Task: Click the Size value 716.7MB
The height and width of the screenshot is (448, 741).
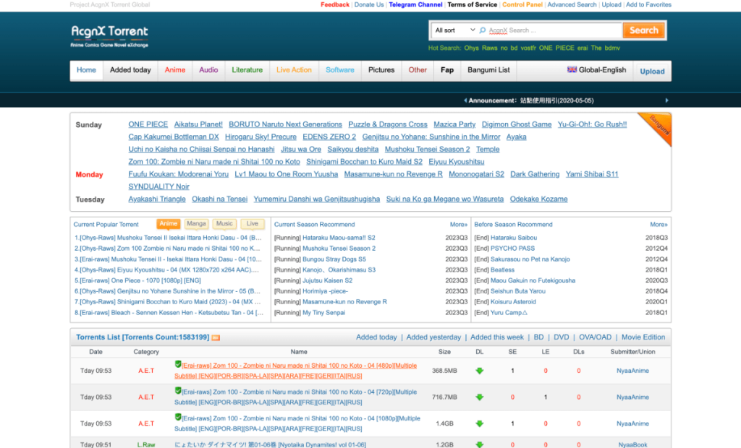Action: click(x=444, y=397)
